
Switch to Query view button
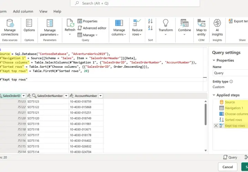pos(230,157)
